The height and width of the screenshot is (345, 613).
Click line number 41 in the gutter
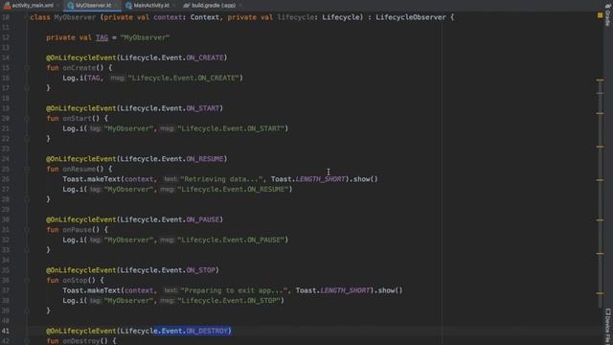click(6, 331)
